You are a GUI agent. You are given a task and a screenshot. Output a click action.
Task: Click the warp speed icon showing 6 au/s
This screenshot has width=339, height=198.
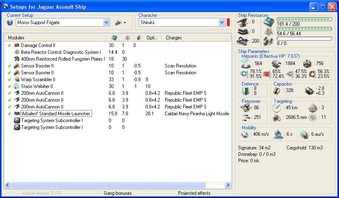(305, 134)
